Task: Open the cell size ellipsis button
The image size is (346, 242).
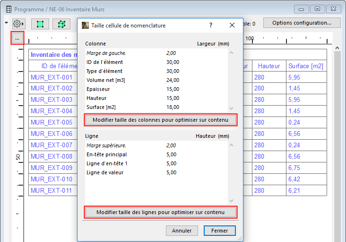Action: [17, 38]
